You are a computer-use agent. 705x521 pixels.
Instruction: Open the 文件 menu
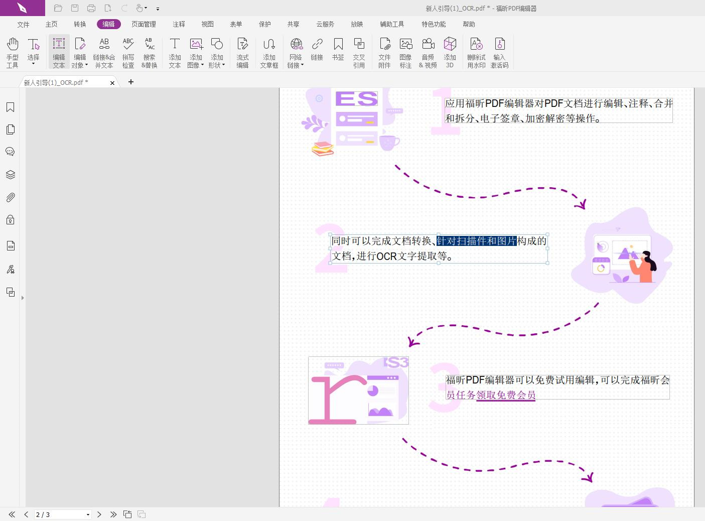point(23,24)
